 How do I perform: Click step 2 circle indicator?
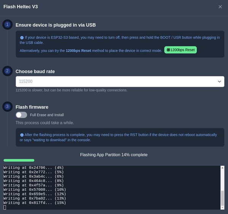[x=7, y=71]
